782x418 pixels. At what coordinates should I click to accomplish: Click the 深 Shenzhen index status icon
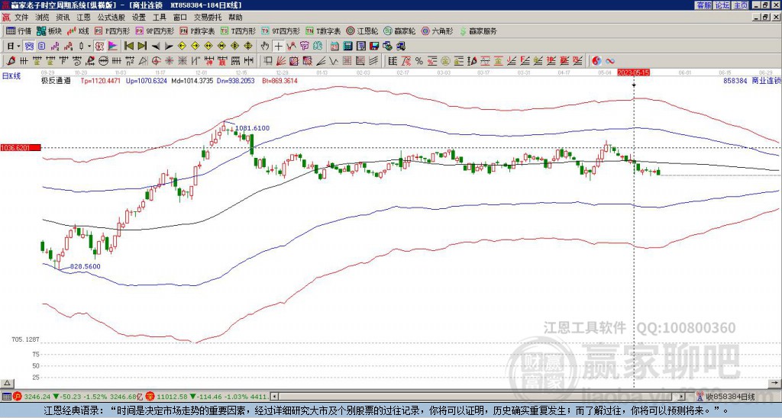(150, 397)
